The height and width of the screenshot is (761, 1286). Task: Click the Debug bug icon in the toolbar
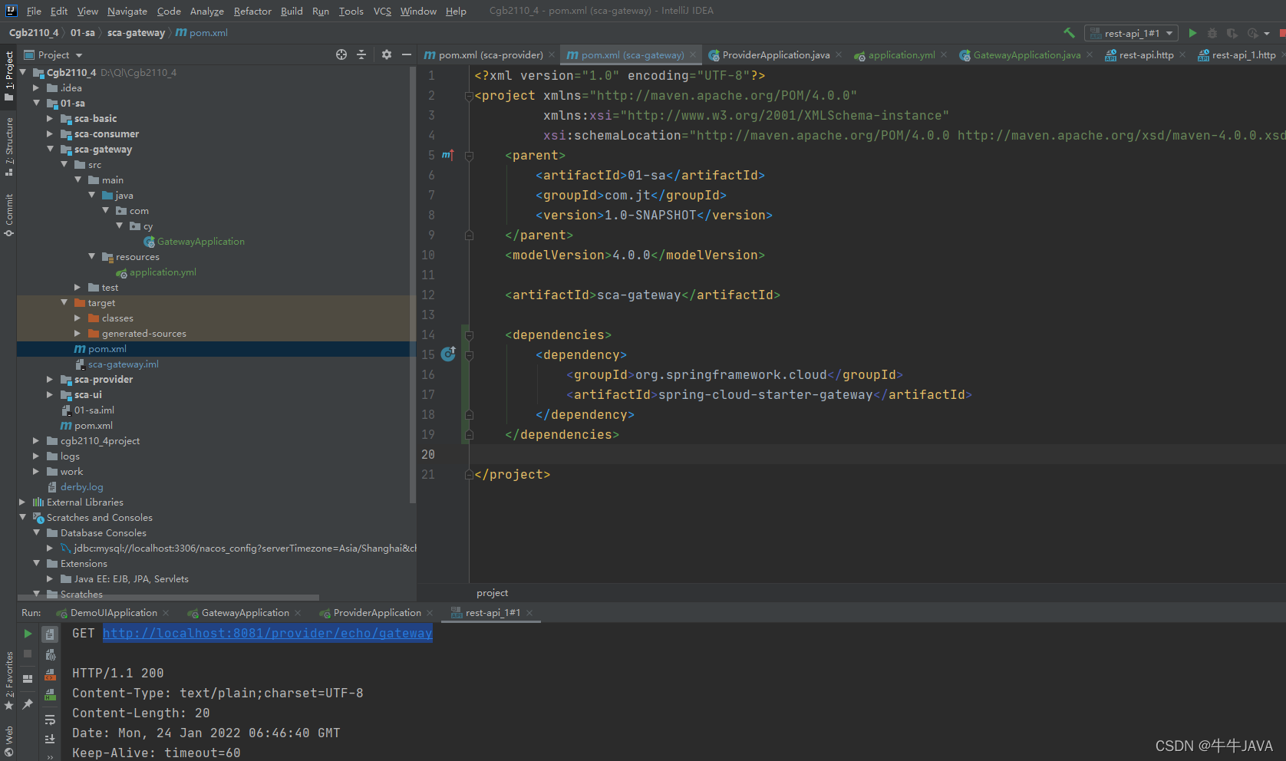(x=1212, y=33)
